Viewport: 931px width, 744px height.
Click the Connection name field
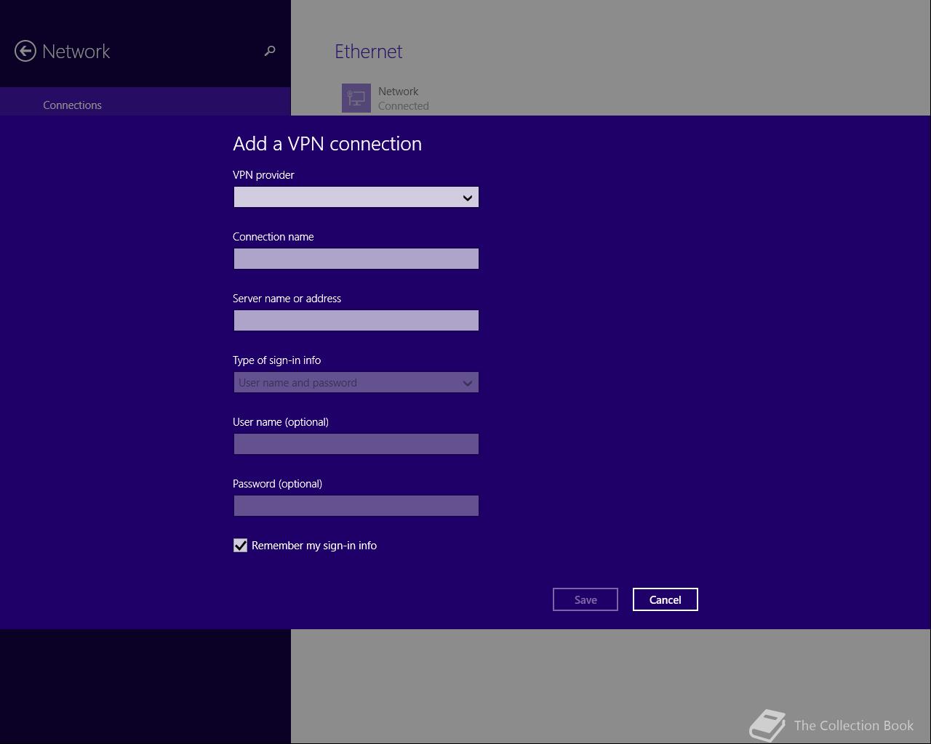click(356, 259)
